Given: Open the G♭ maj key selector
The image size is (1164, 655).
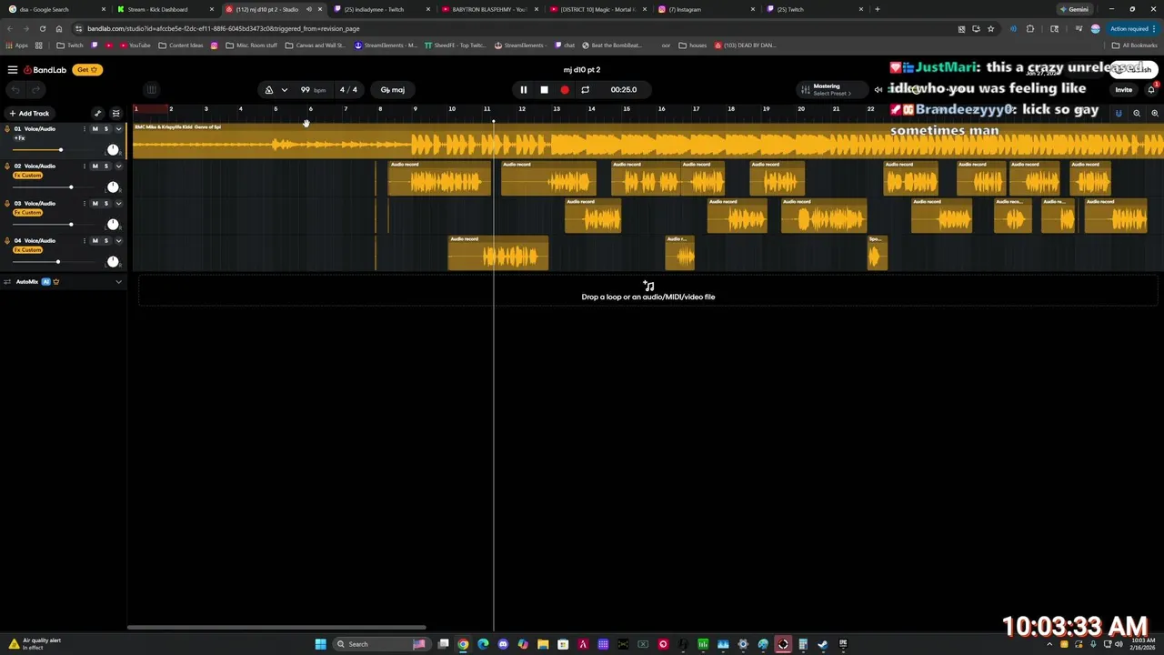Looking at the screenshot, I should click(393, 90).
